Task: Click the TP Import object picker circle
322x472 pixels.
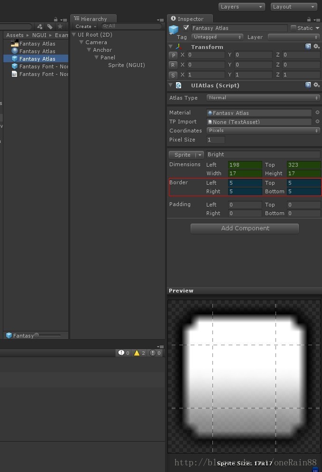Action: pyautogui.click(x=317, y=121)
